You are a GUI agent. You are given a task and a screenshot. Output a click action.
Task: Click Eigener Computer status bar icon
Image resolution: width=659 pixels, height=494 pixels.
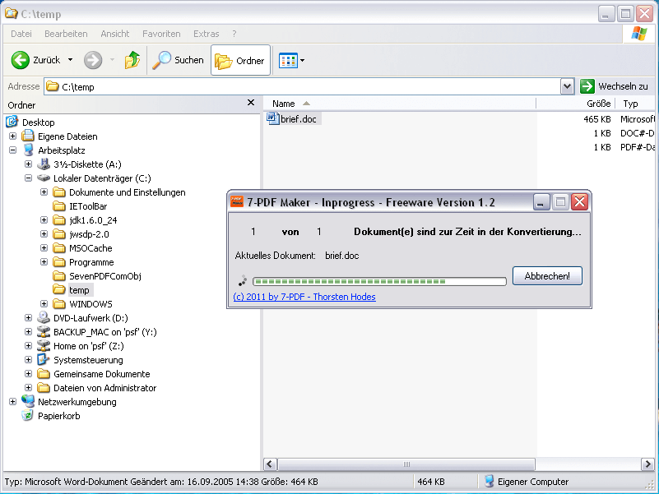point(489,481)
